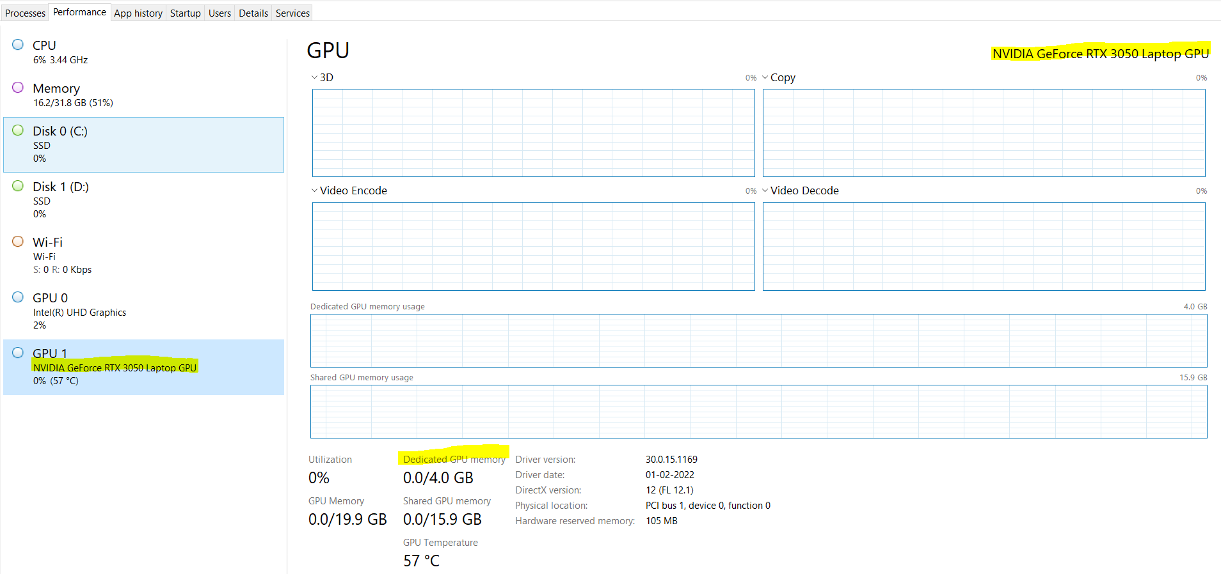
Task: Go to the Users tab
Action: [x=219, y=13]
